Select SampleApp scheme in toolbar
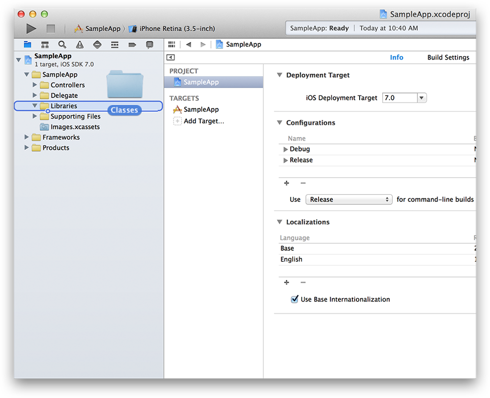Viewport: 490px width, 398px height. click(x=97, y=29)
